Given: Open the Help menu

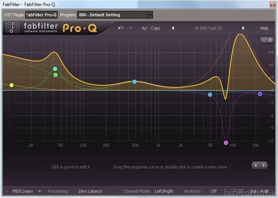Looking at the screenshot, I should pyautogui.click(x=264, y=28).
